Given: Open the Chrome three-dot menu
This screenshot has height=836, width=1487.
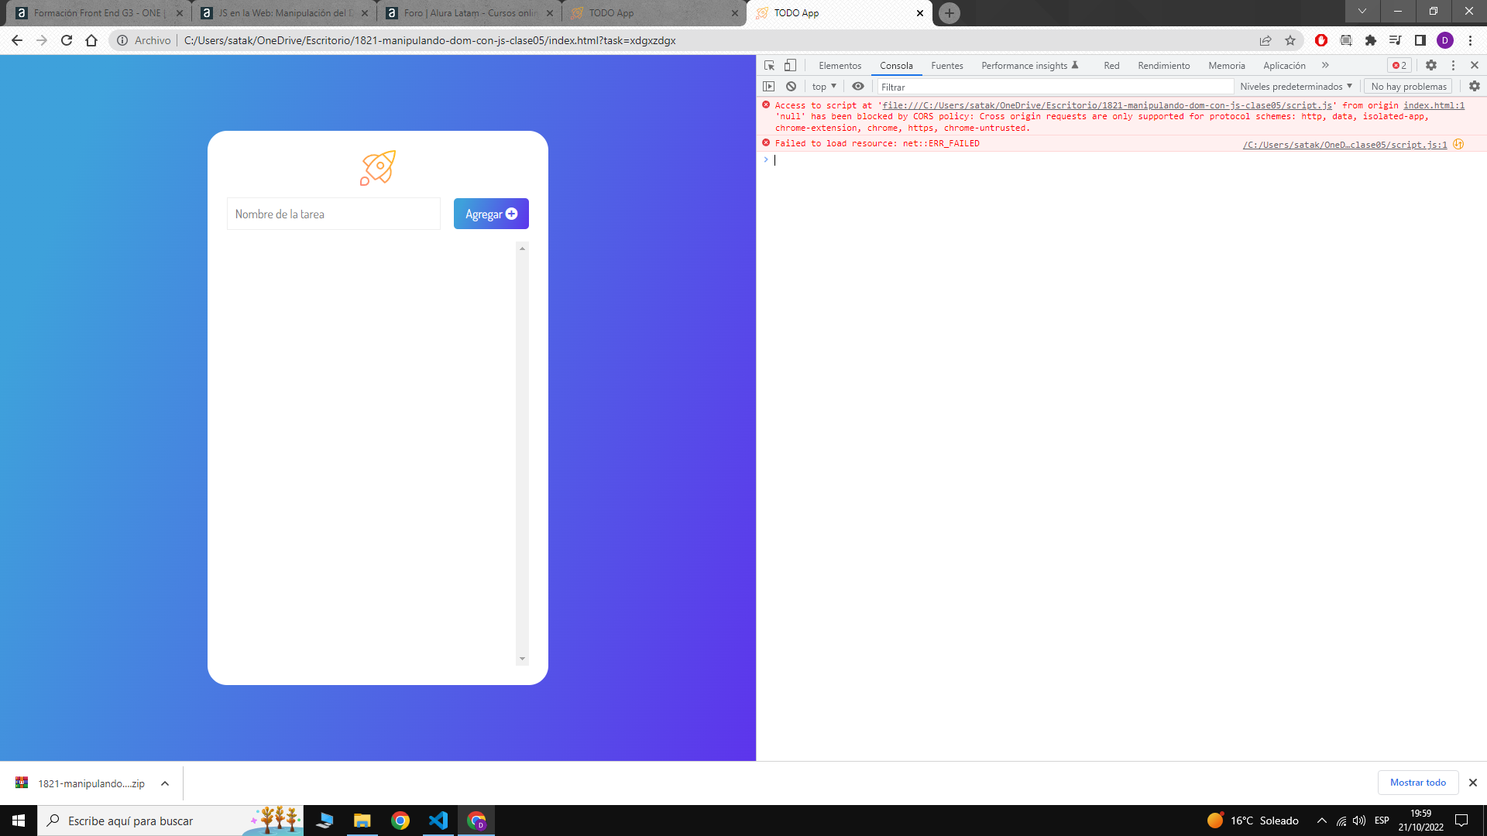Looking at the screenshot, I should [1470, 40].
